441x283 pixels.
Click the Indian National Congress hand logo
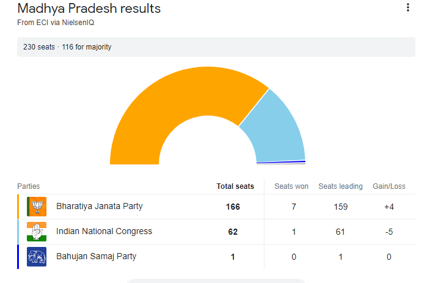click(x=37, y=232)
